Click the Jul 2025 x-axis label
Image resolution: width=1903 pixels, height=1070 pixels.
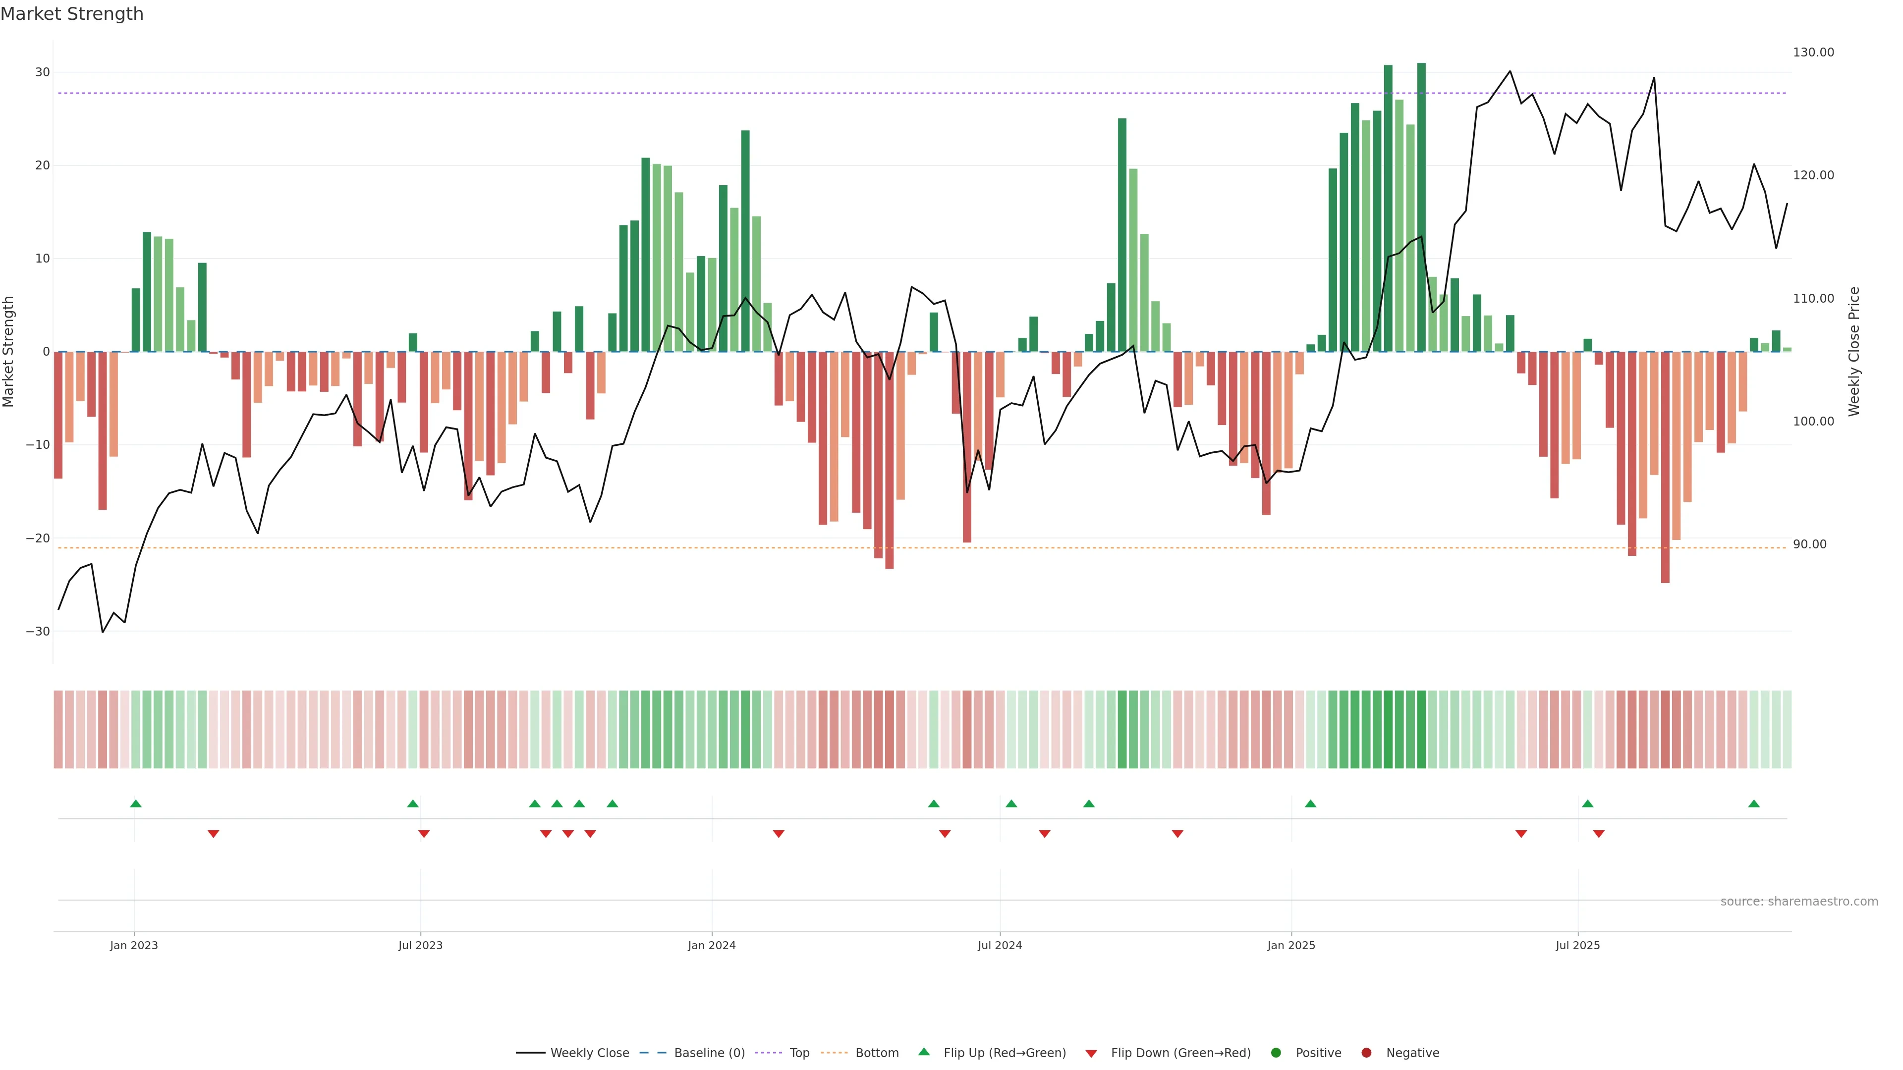pyautogui.click(x=1577, y=945)
